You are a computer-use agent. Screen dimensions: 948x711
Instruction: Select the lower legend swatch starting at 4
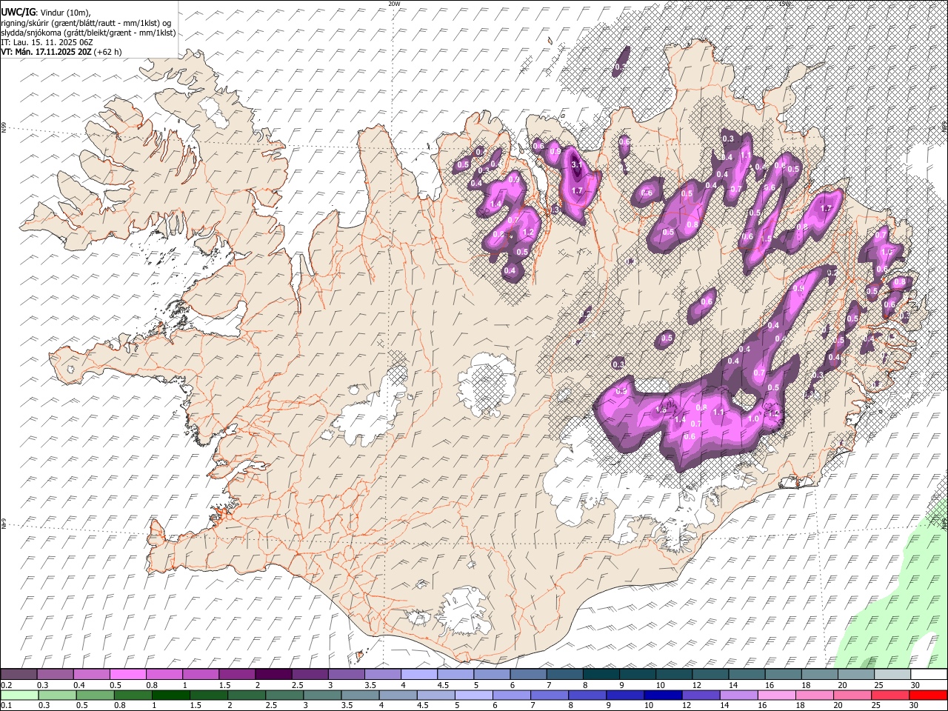coord(397,695)
